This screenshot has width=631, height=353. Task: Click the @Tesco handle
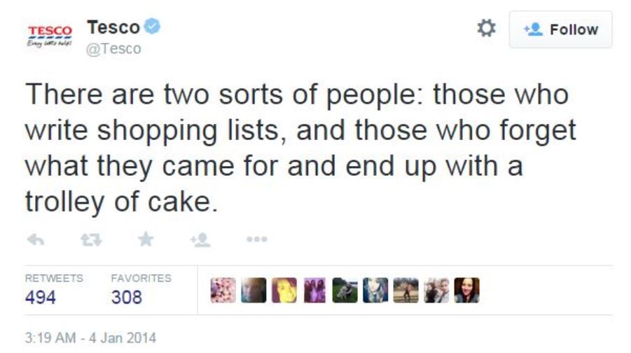pyautogui.click(x=114, y=48)
